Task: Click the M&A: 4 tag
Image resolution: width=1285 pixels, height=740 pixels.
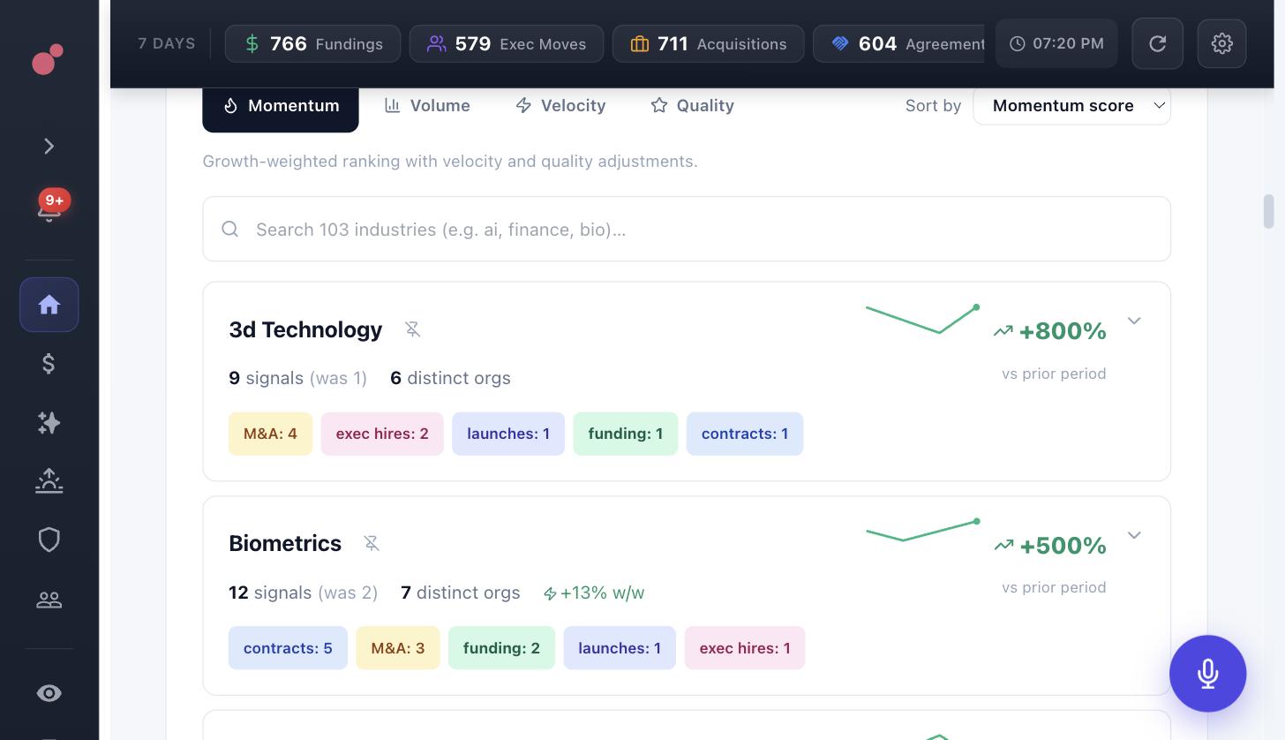Action: click(270, 434)
